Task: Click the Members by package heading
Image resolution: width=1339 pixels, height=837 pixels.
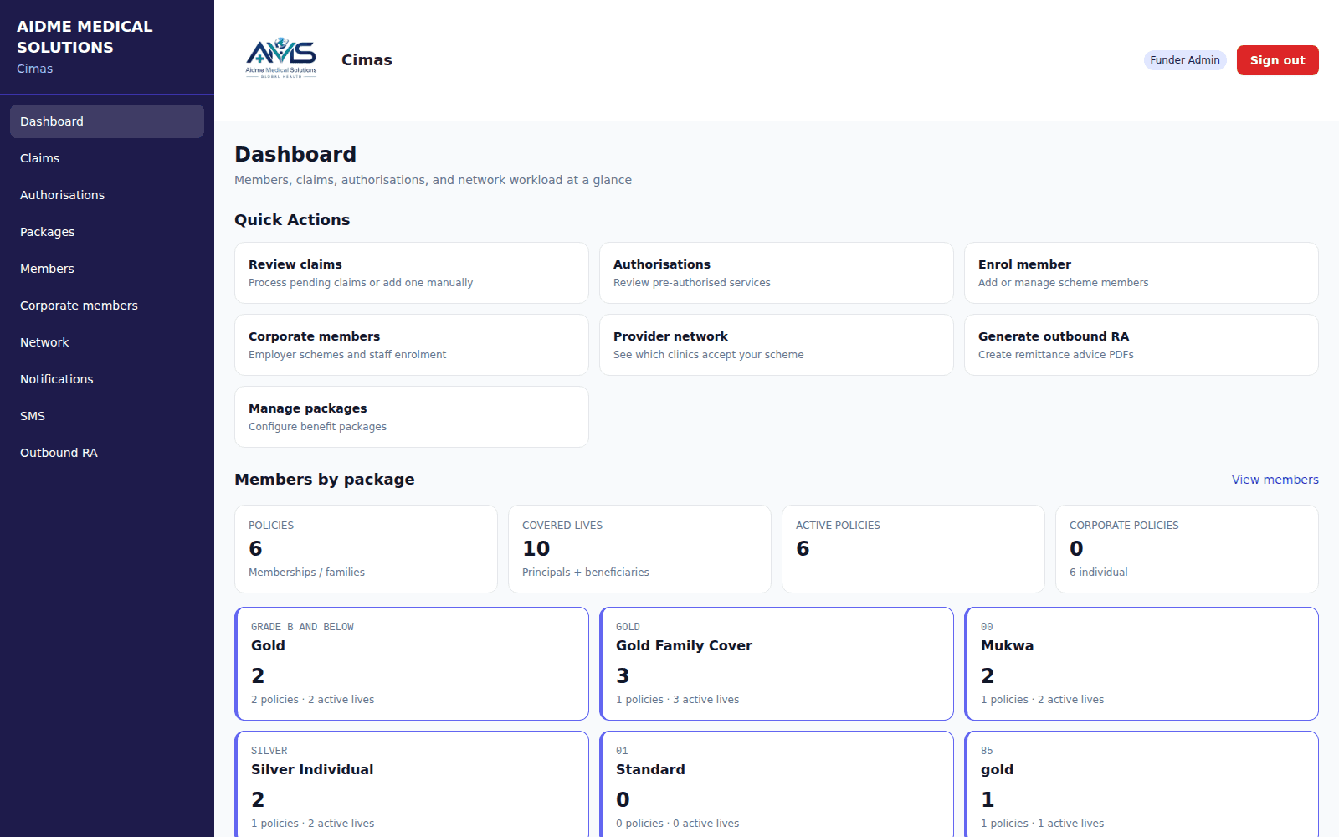Action: (x=325, y=480)
